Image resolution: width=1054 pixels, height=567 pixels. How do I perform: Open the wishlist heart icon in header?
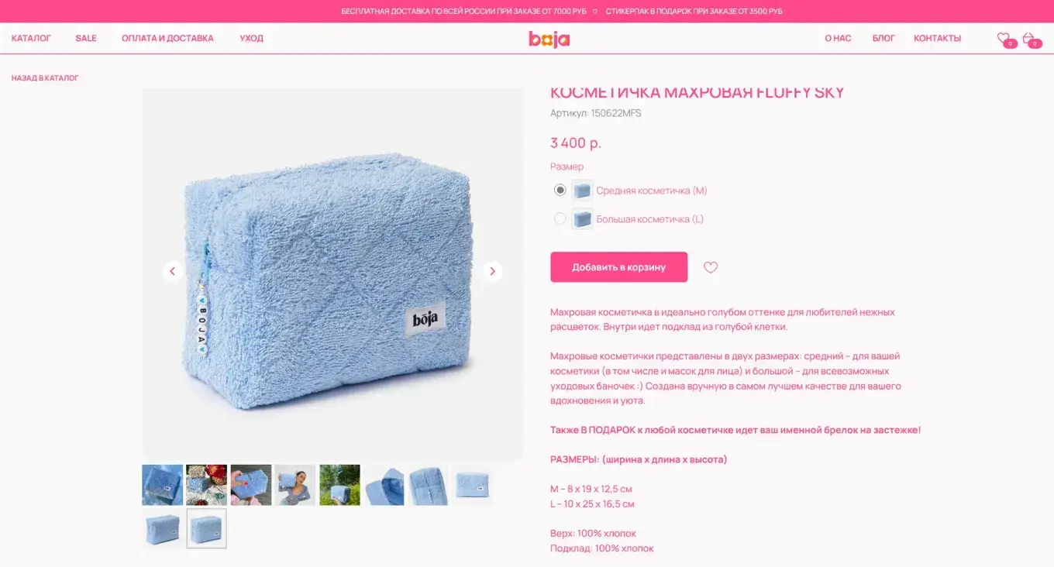pyautogui.click(x=1004, y=38)
